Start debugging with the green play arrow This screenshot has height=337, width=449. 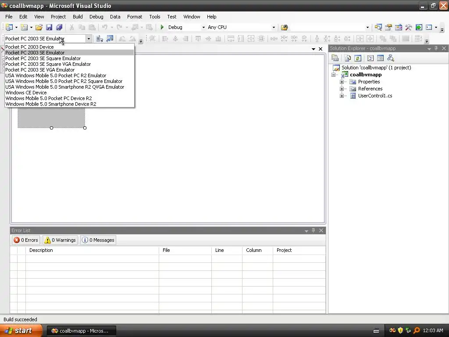point(162,27)
